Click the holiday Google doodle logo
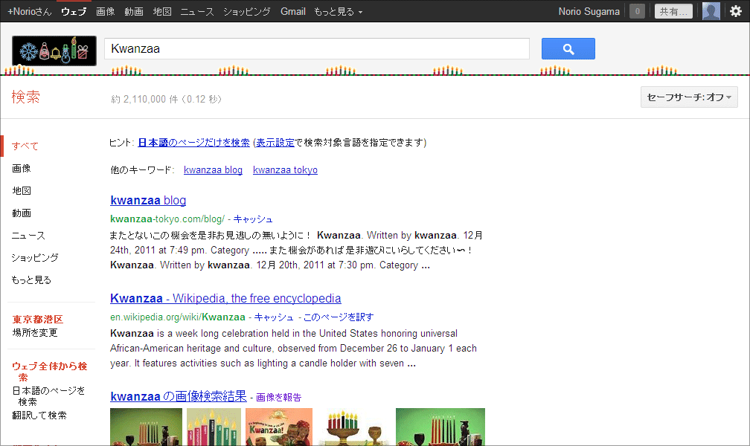This screenshot has width=750, height=446. (54, 51)
